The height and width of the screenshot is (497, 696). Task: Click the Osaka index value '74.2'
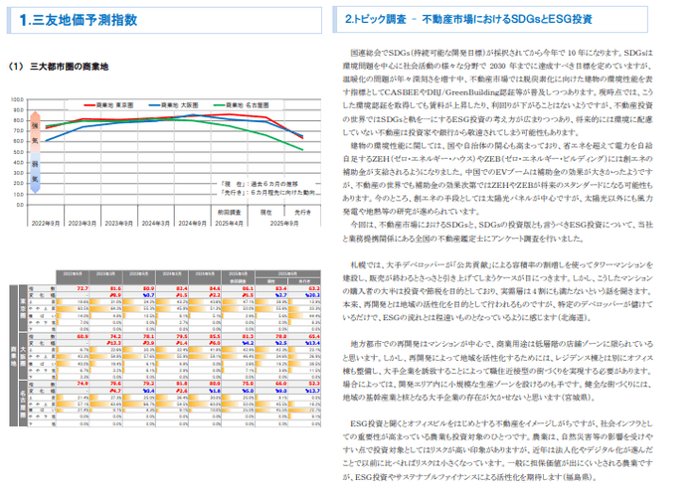pyautogui.click(x=115, y=336)
